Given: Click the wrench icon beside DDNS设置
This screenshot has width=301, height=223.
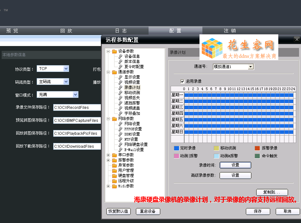Looking at the screenshot, I should 120,134.
